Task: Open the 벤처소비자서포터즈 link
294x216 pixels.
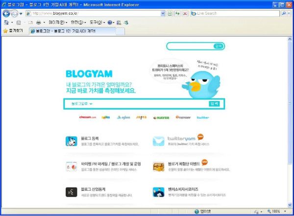Action: (x=183, y=189)
